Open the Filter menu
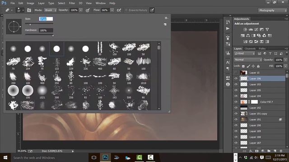 [x=72, y=3]
